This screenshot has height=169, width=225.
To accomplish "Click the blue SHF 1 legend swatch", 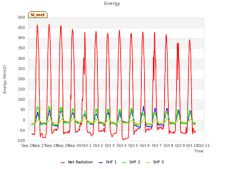I will click(101, 163).
